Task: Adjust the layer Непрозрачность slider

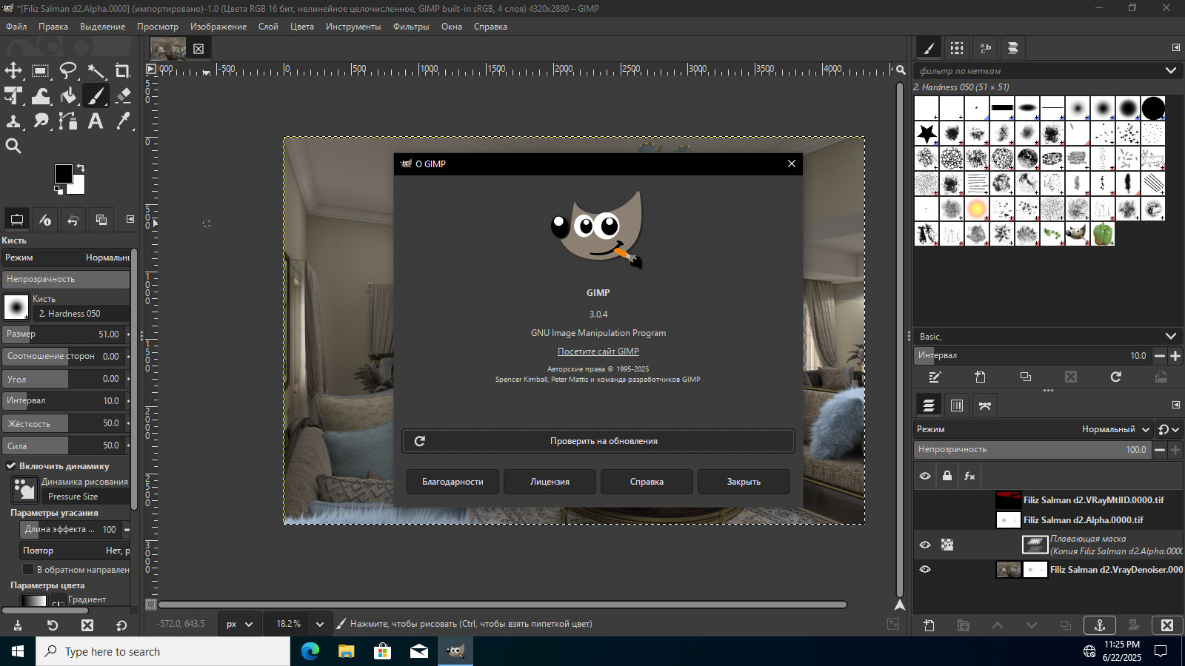Action: point(1032,449)
